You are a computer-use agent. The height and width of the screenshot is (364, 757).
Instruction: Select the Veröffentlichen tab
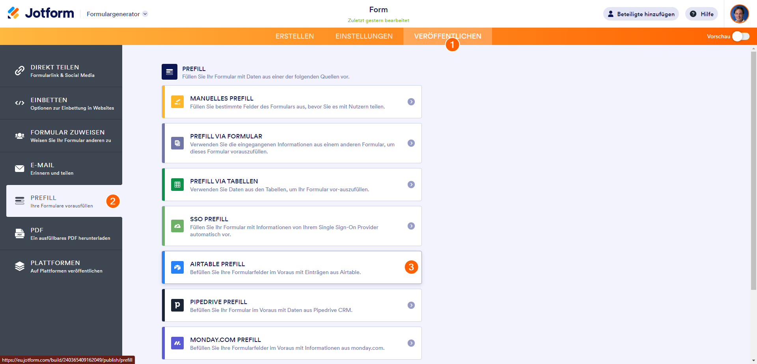click(447, 36)
